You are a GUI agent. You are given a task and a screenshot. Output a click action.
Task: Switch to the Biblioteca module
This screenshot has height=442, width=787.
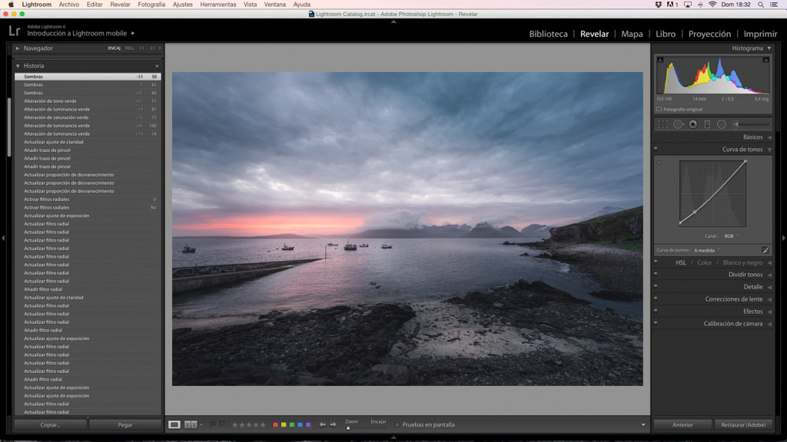tap(548, 34)
